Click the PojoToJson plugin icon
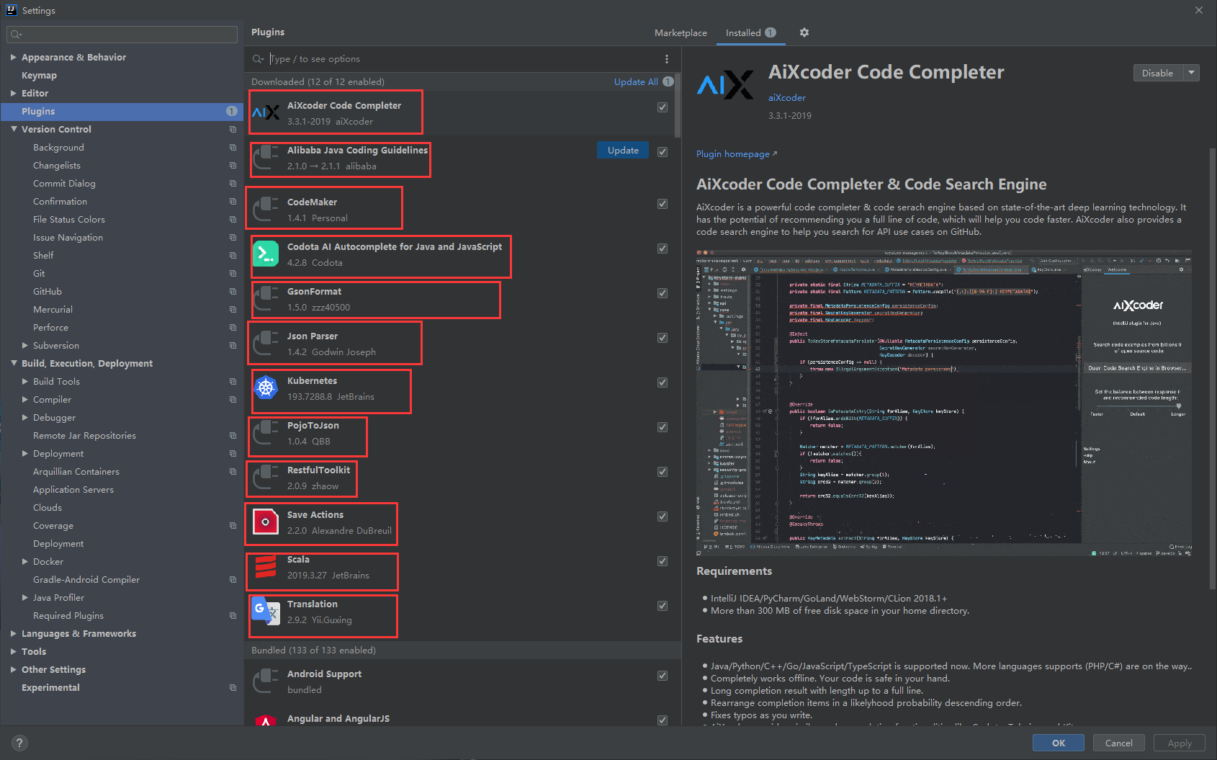This screenshot has width=1217, height=760. [266, 433]
